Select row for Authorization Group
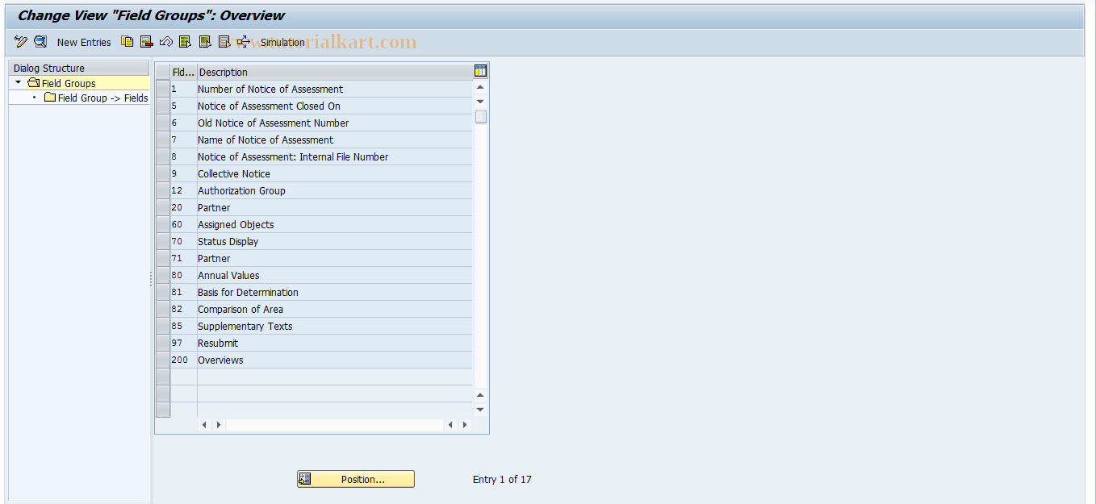The height and width of the screenshot is (504, 1096). 163,190
